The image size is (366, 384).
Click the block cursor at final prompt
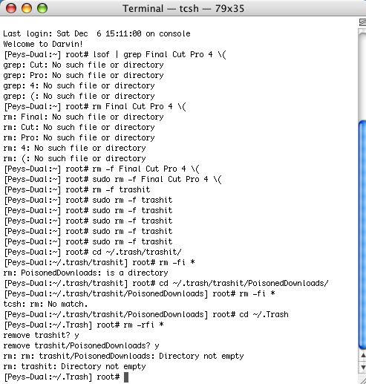(x=126, y=377)
